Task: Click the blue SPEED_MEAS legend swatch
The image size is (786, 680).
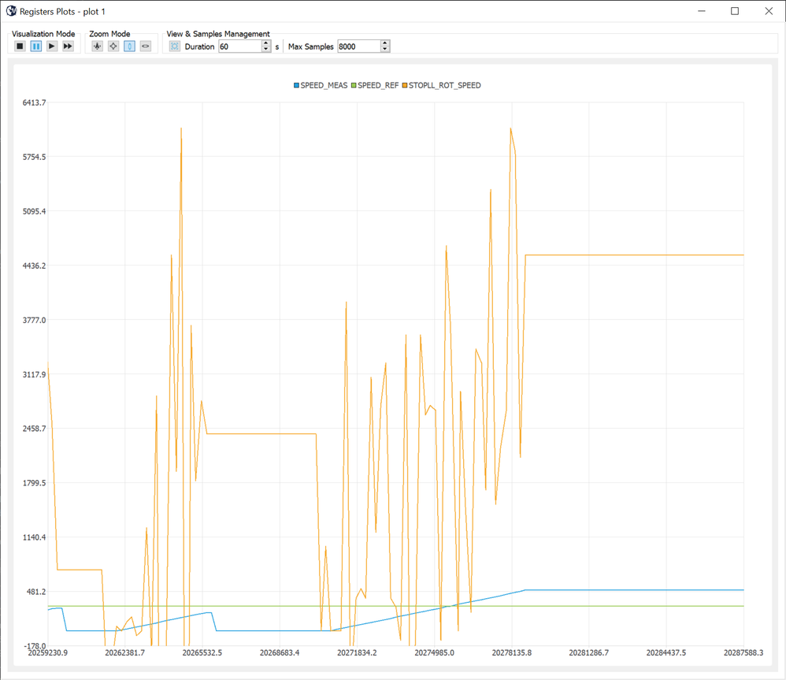Action: point(296,85)
